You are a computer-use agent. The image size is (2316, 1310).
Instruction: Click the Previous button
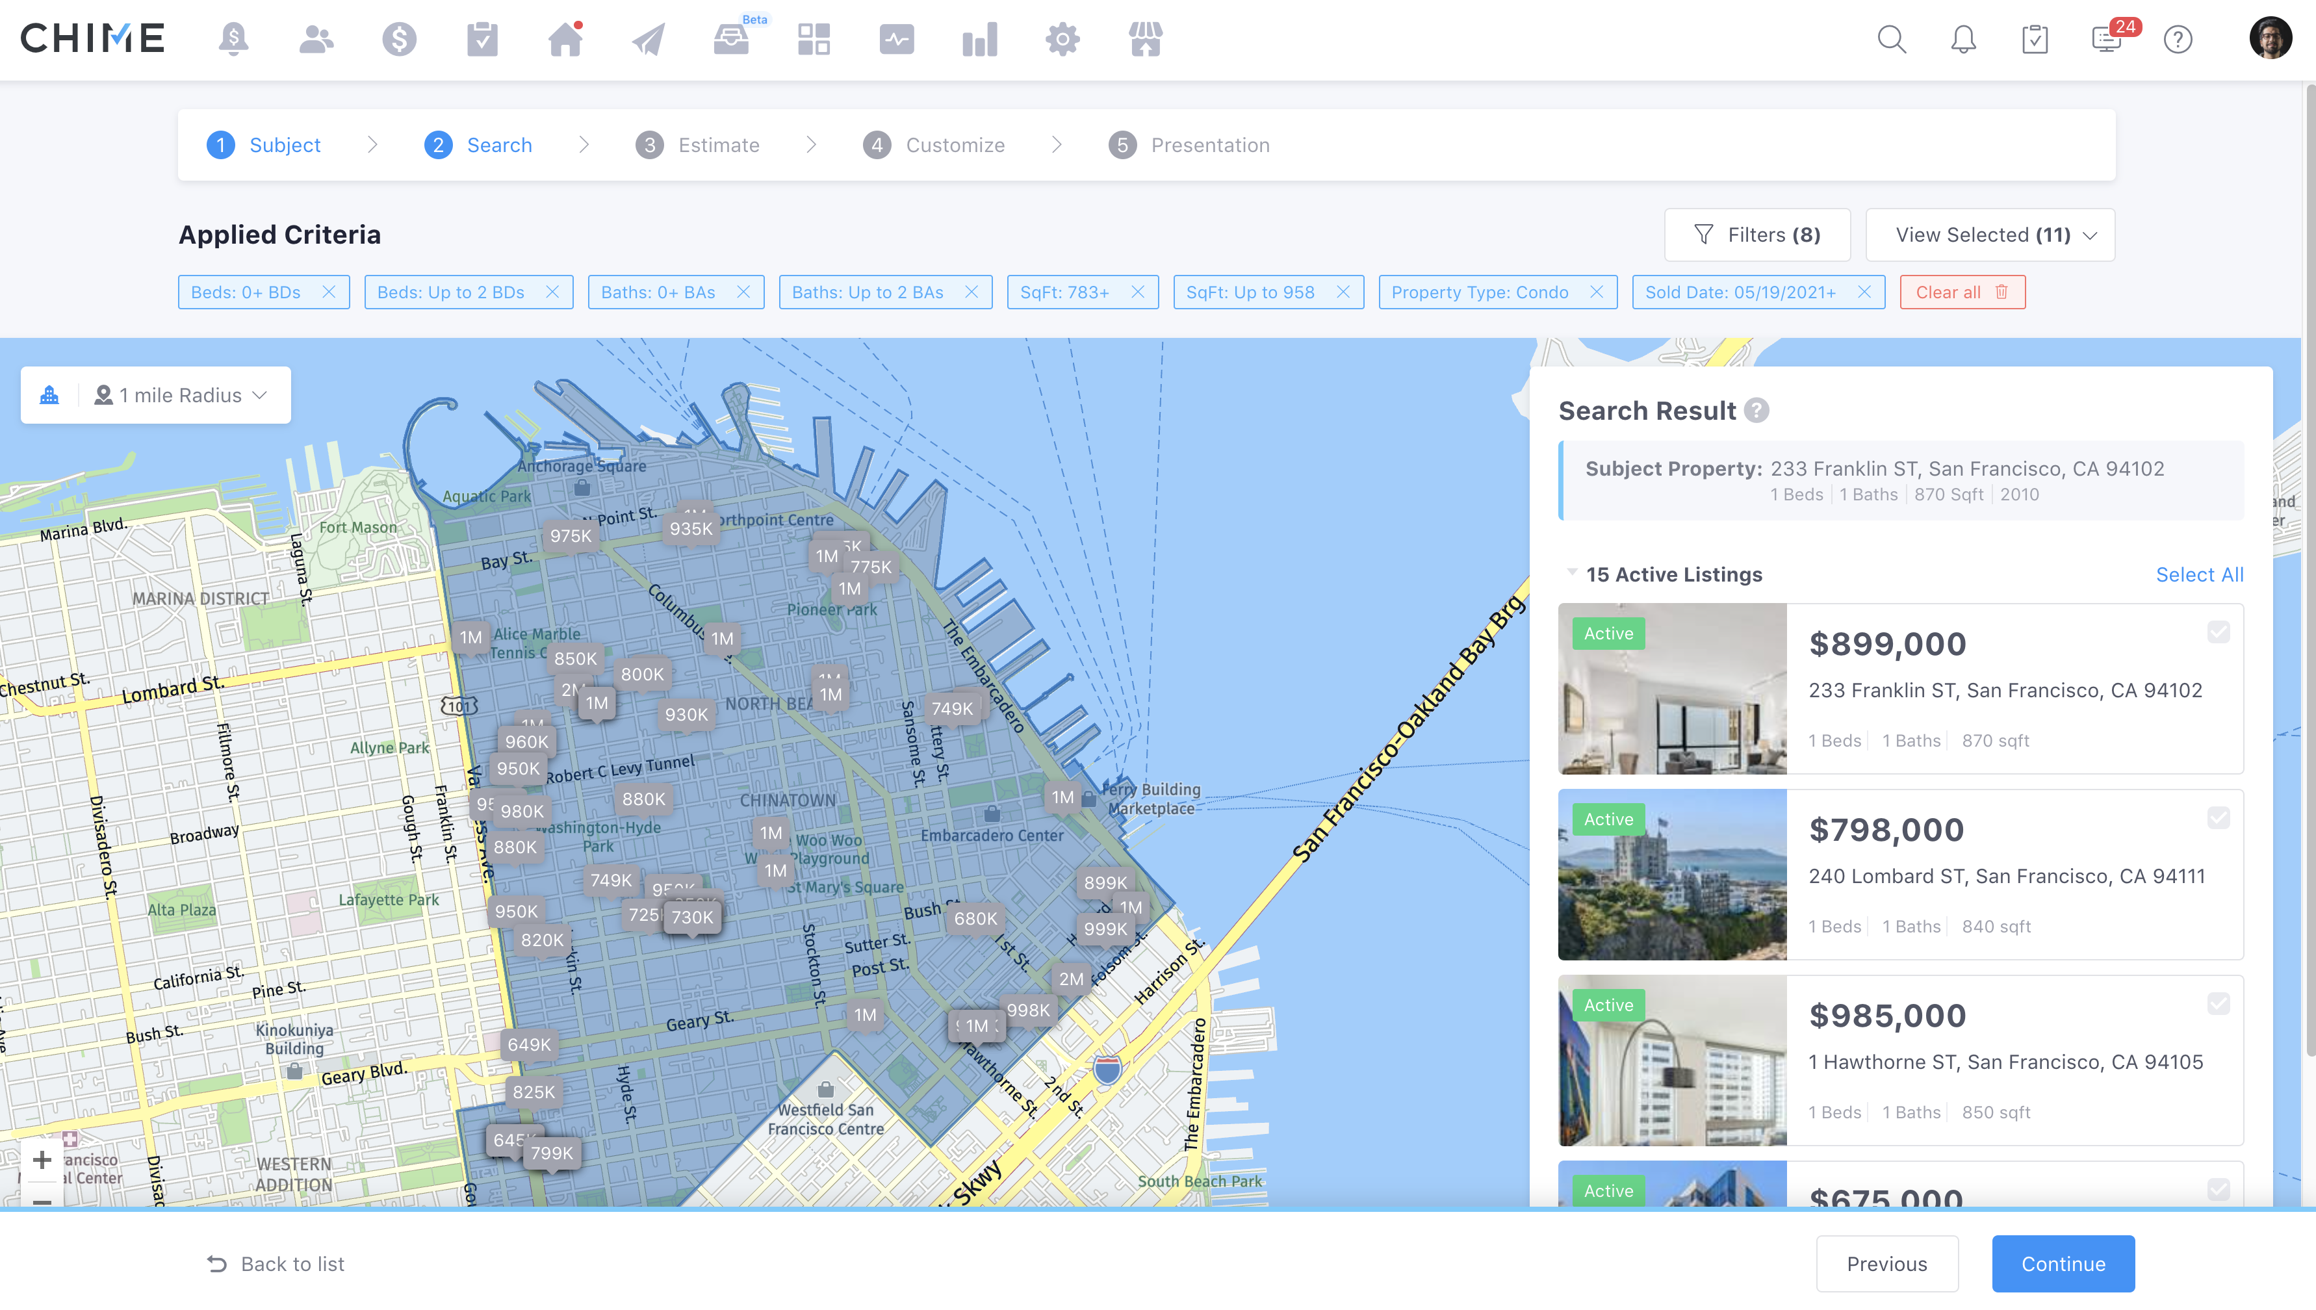click(x=1887, y=1264)
